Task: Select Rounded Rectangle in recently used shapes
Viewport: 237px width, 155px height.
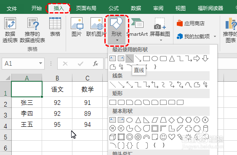Action: (x=163, y=59)
